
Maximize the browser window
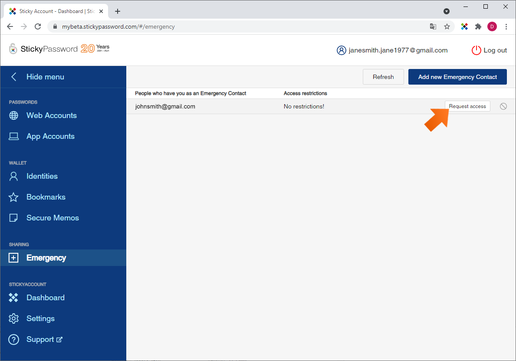tap(485, 7)
